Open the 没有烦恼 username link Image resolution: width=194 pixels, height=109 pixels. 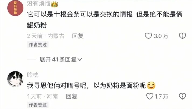pyautogui.click(x=39, y=4)
